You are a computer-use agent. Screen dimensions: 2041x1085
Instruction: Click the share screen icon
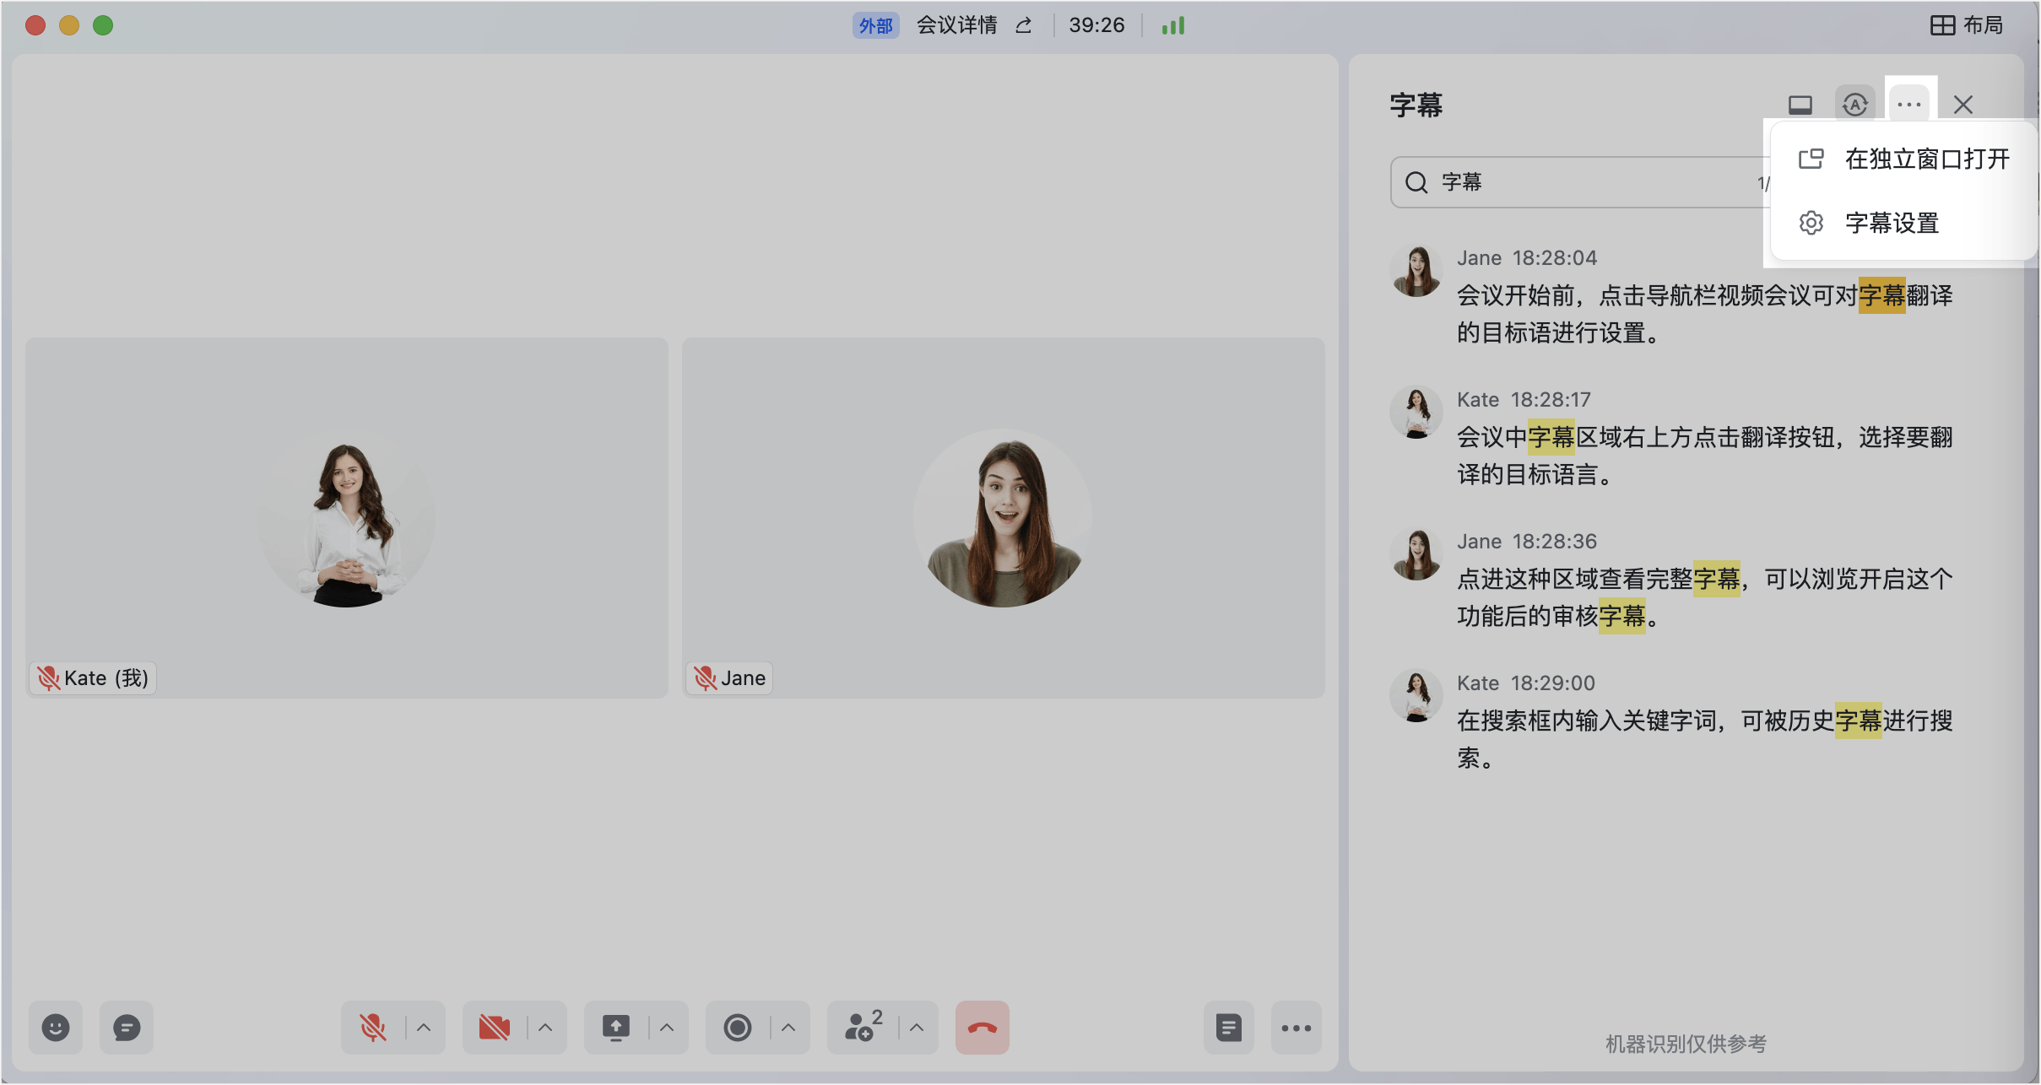pos(616,1028)
